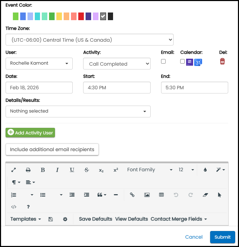Click the save template floppy disk icon
The width and height of the screenshot is (239, 247).
coord(50,219)
